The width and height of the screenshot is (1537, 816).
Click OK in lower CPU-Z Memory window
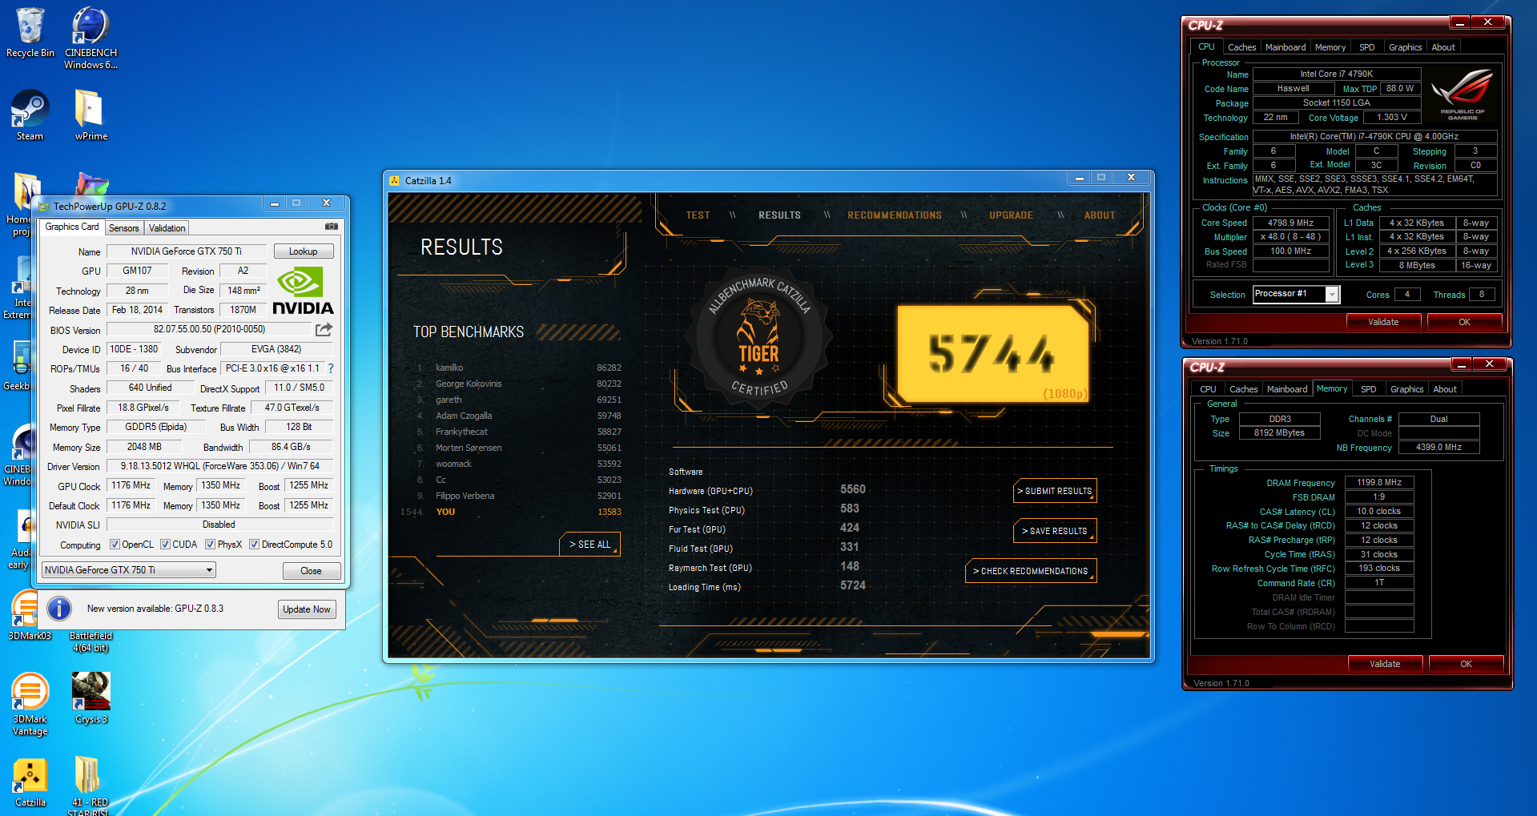coord(1466,664)
